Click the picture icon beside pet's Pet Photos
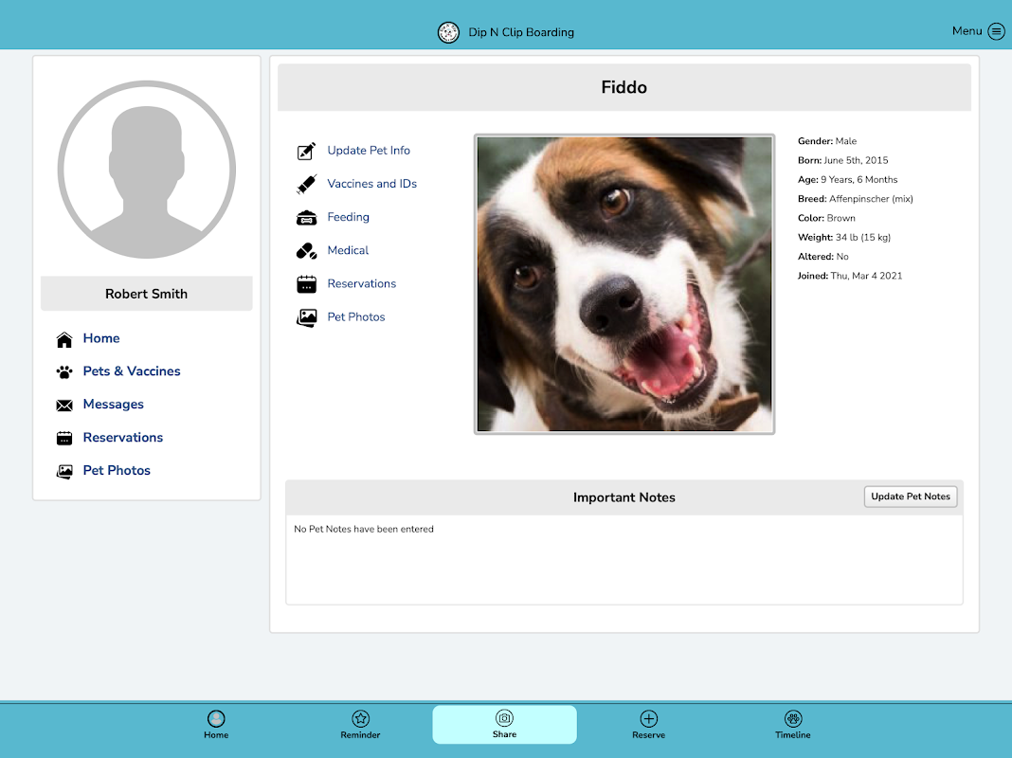 [307, 317]
